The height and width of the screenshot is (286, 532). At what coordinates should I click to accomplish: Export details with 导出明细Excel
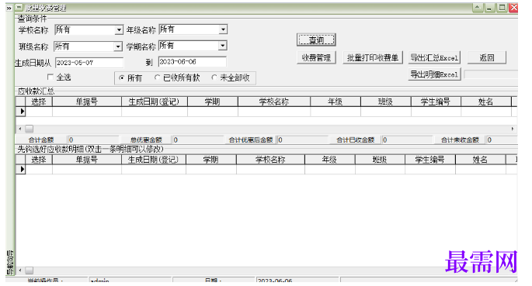[x=434, y=74]
